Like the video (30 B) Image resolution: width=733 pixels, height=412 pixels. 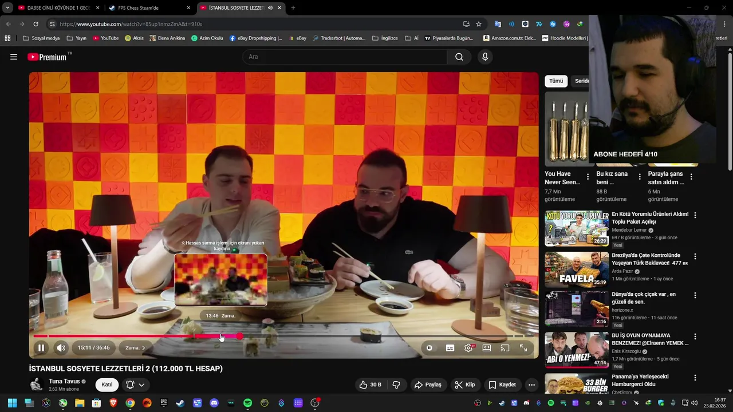(370, 385)
